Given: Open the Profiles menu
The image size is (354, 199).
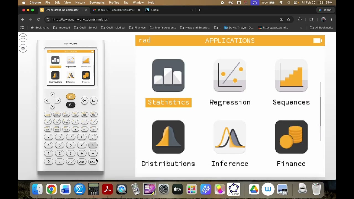Looking at the screenshot, I should [x=114, y=2].
